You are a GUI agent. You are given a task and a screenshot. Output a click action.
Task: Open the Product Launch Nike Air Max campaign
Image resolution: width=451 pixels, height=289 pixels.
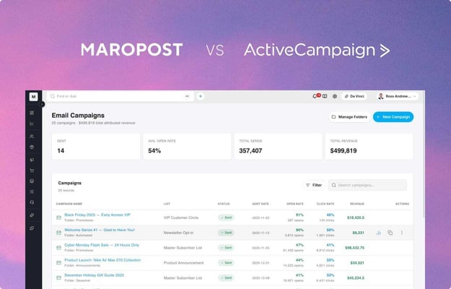[102, 260]
